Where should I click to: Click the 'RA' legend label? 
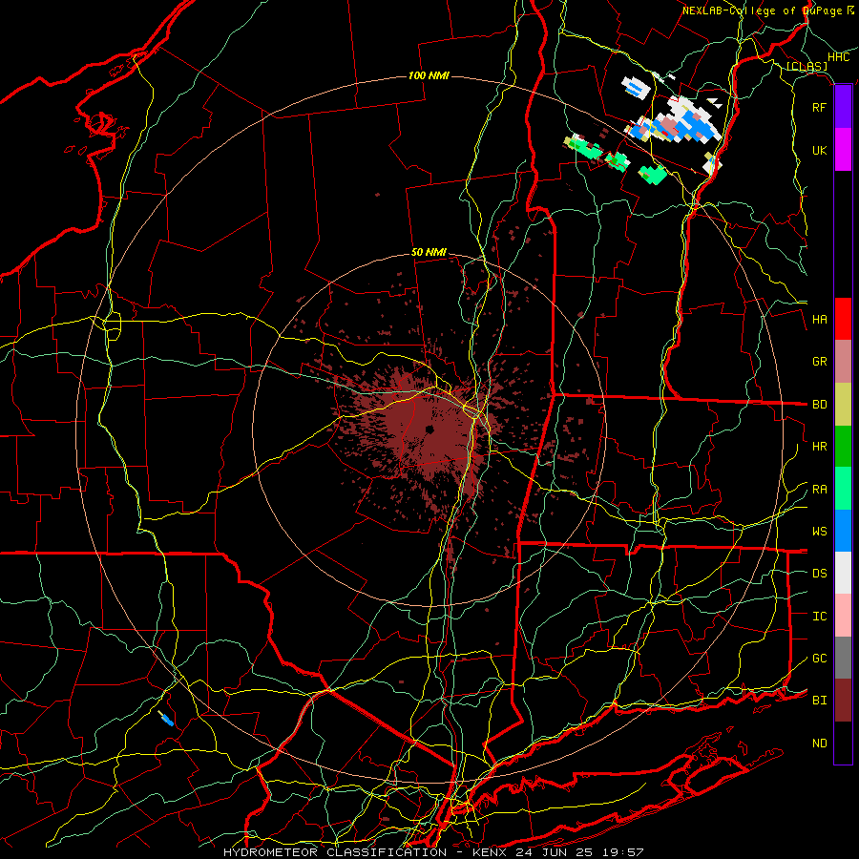pos(820,490)
